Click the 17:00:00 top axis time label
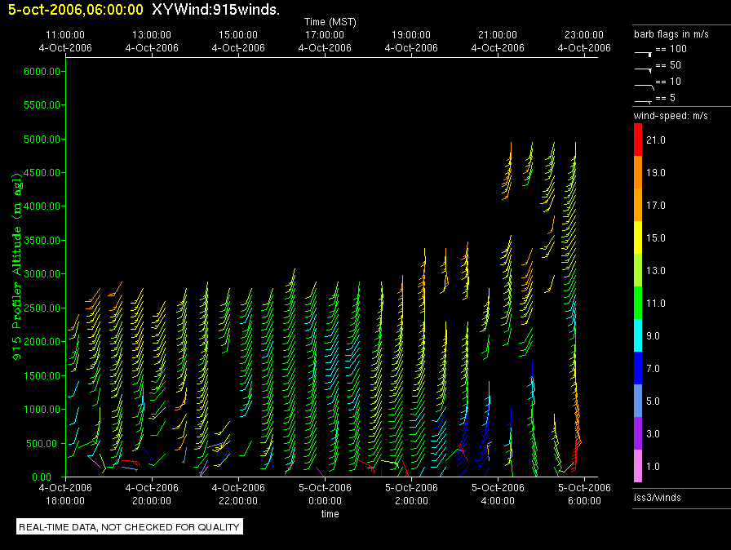The height and width of the screenshot is (550, 731). (325, 35)
